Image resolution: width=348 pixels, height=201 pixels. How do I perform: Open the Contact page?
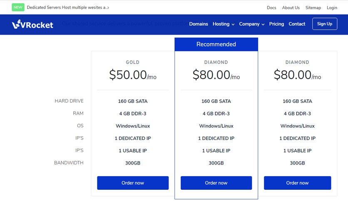297,24
